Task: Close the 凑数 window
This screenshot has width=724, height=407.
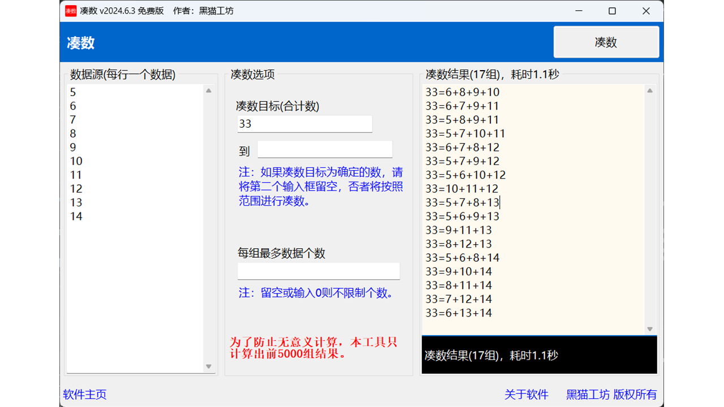Action: coord(646,11)
